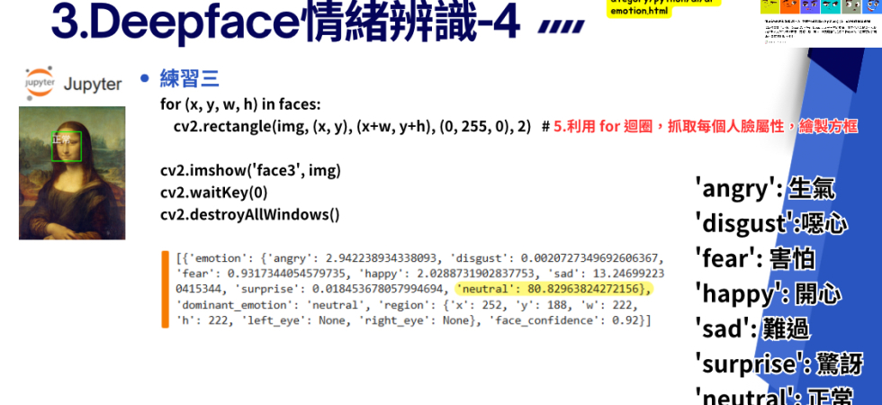Click the Jupyter logo icon

[x=40, y=83]
